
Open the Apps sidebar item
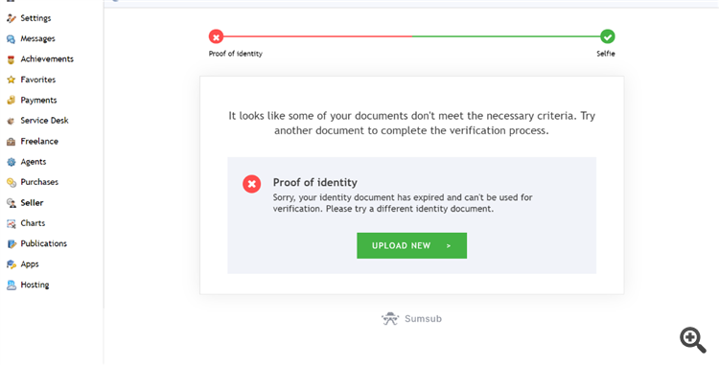pyautogui.click(x=30, y=264)
